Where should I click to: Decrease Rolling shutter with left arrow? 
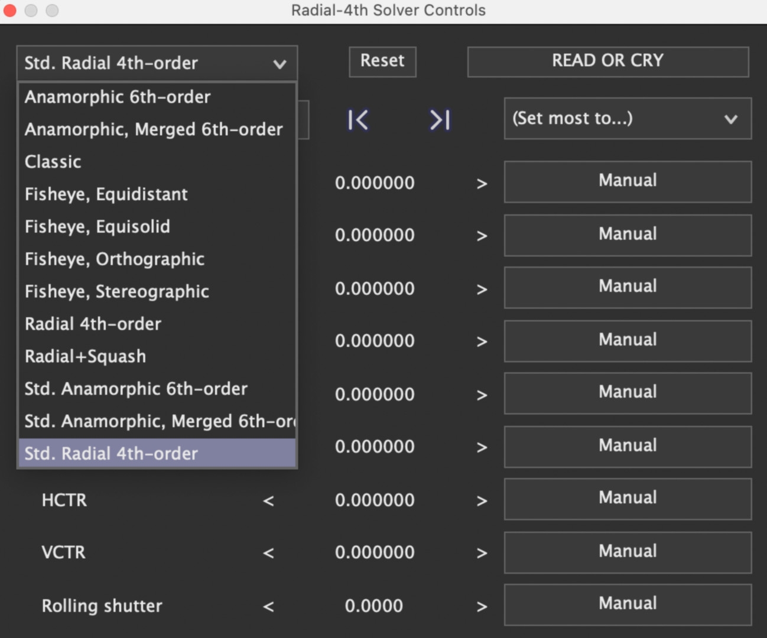tap(268, 607)
